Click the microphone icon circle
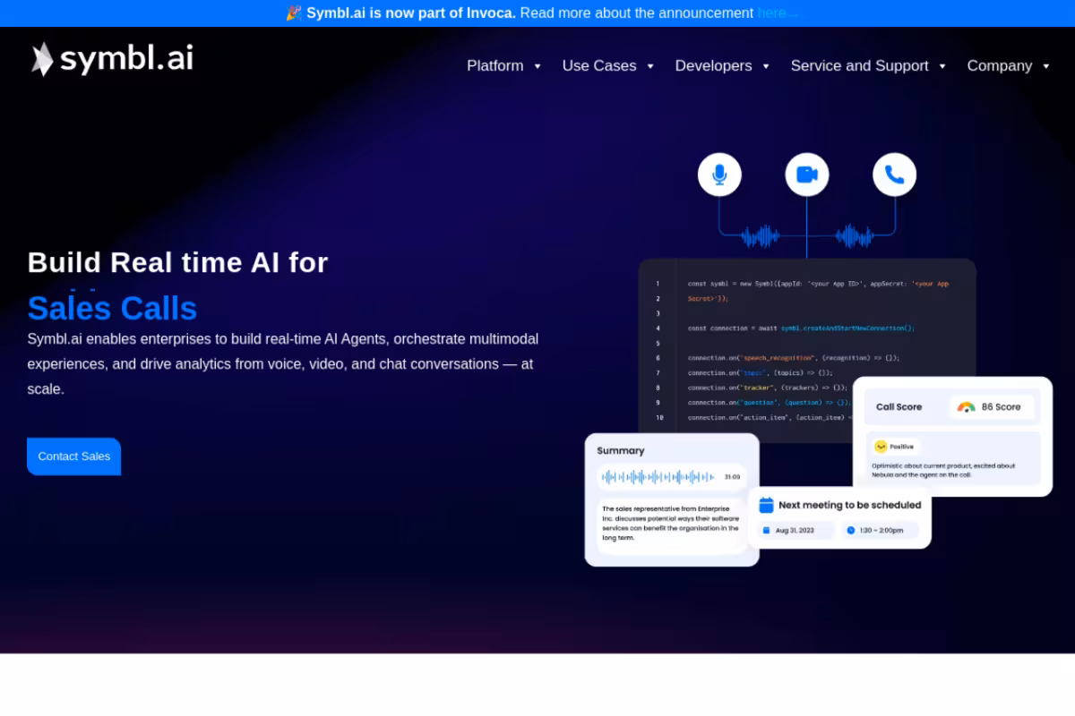Viewport: 1075px width, 716px height. (719, 175)
